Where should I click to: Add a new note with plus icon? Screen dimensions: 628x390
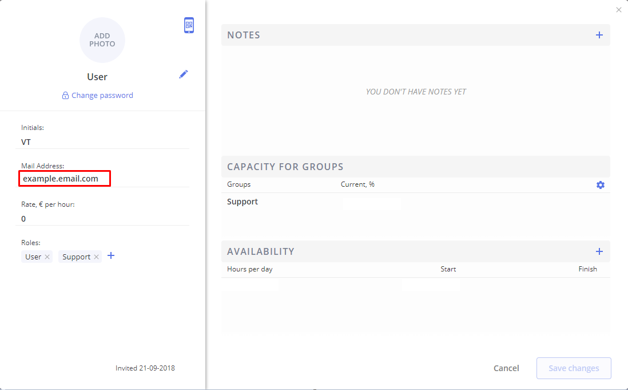click(x=599, y=35)
